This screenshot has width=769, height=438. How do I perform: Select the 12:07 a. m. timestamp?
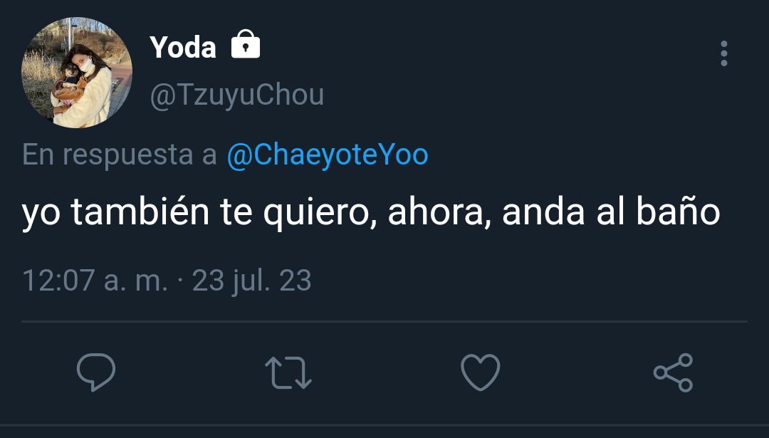click(x=95, y=280)
